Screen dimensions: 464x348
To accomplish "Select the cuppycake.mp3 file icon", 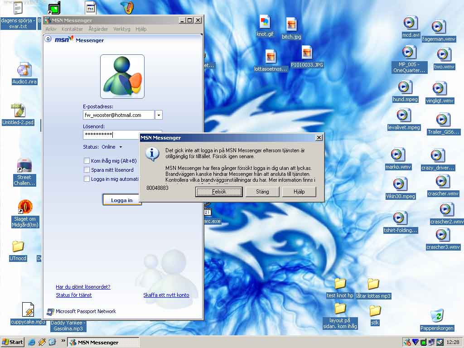I will coord(28,309).
